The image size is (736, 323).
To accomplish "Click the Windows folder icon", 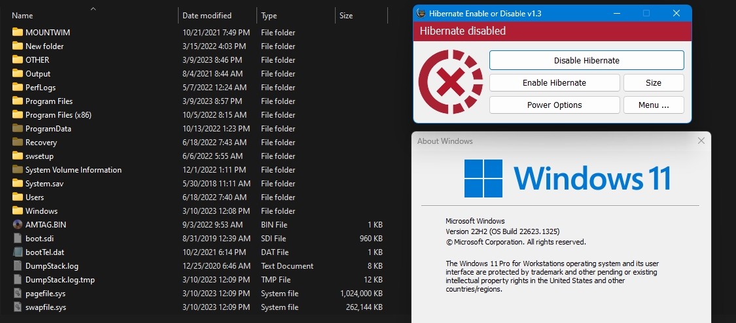I will 18,211.
